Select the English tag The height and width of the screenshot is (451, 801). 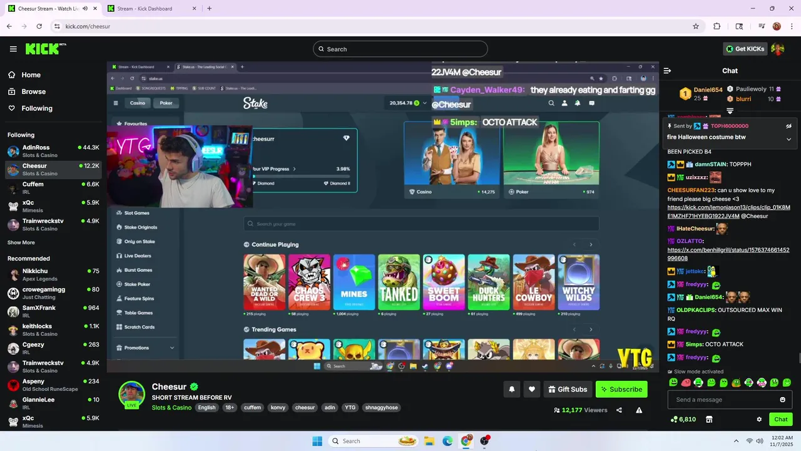click(207, 408)
